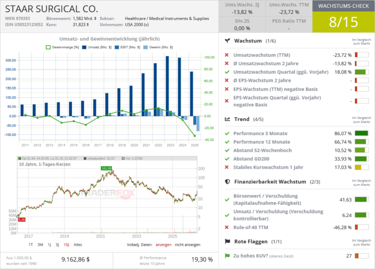Click the 163,08 high price marker
This screenshot has width=375, height=269.
106,168
